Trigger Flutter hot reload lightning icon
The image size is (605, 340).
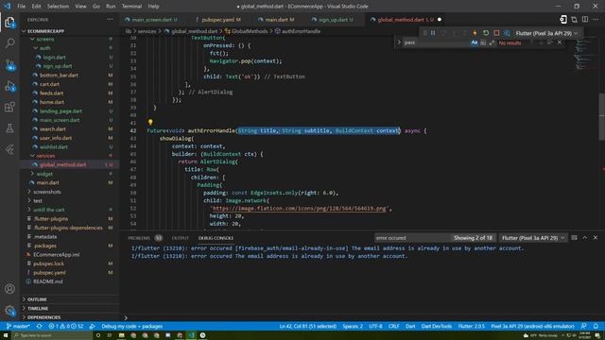[x=475, y=33]
